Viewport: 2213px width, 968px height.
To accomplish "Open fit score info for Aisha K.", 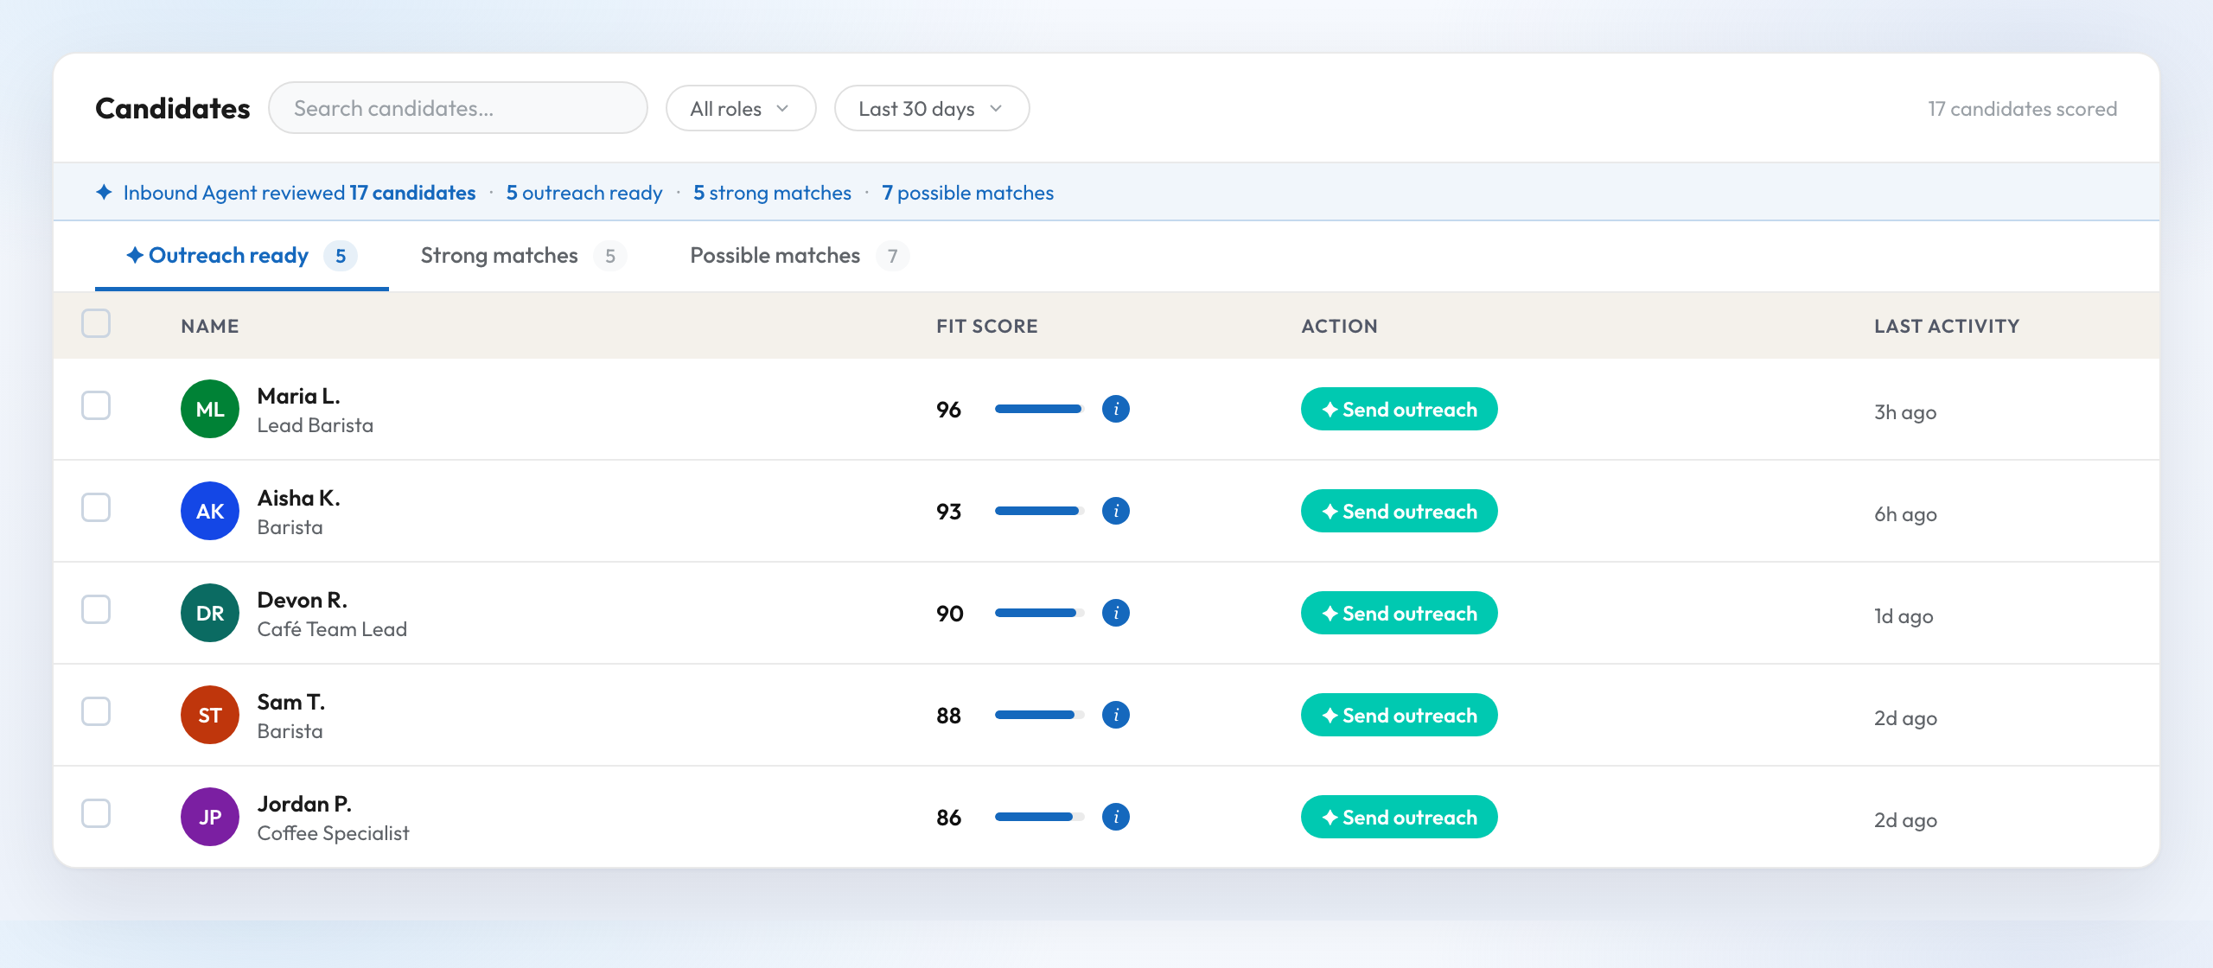I will tap(1116, 511).
